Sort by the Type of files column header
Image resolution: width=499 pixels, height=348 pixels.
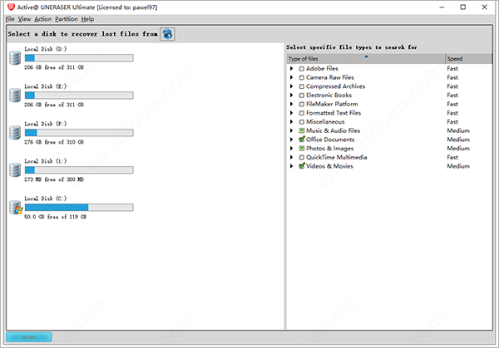366,59
